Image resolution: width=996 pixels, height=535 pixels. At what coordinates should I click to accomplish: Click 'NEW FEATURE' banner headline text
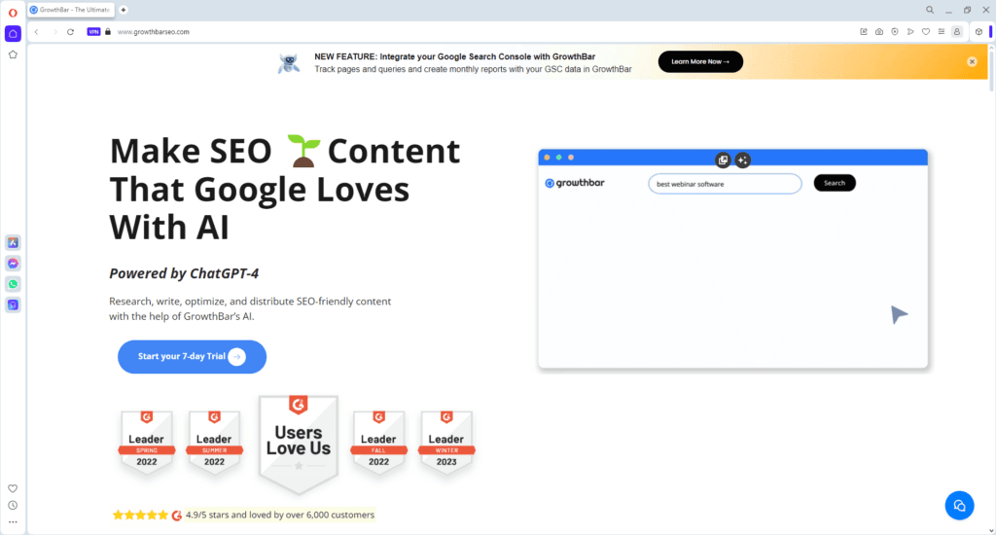455,56
